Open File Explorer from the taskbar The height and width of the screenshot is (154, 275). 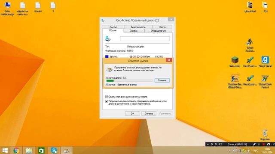pyautogui.click(x=29, y=150)
